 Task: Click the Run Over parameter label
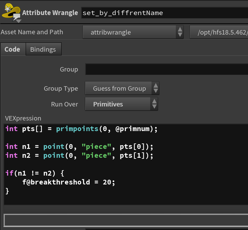(65, 104)
